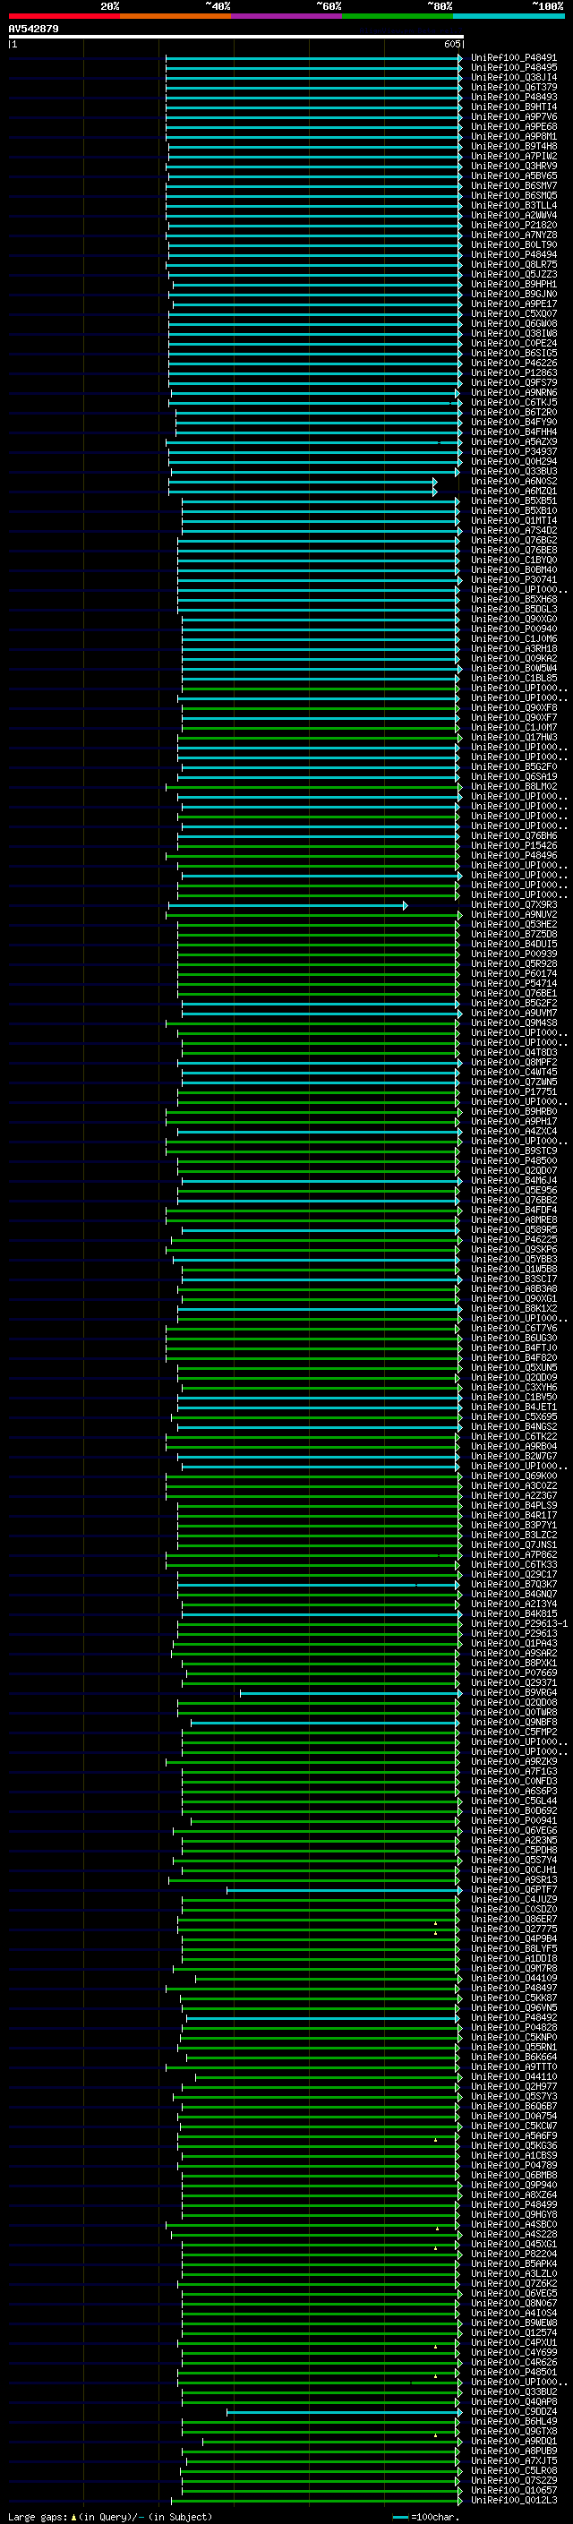Select the UniRef100_Q3HRV9 label
This screenshot has height=2524, width=573.
click(514, 166)
